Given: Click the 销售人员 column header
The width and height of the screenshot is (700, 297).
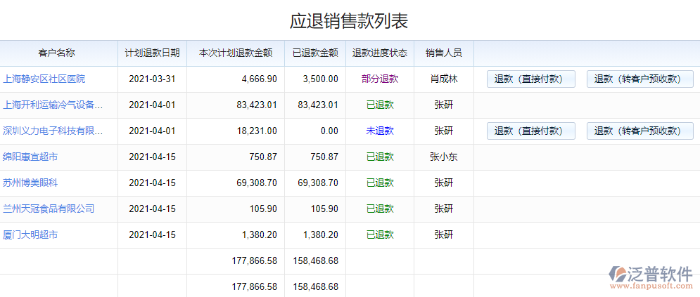Looking at the screenshot, I should click(x=443, y=53).
